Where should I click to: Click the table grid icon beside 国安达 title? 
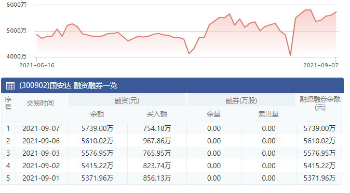pyautogui.click(x=10, y=85)
